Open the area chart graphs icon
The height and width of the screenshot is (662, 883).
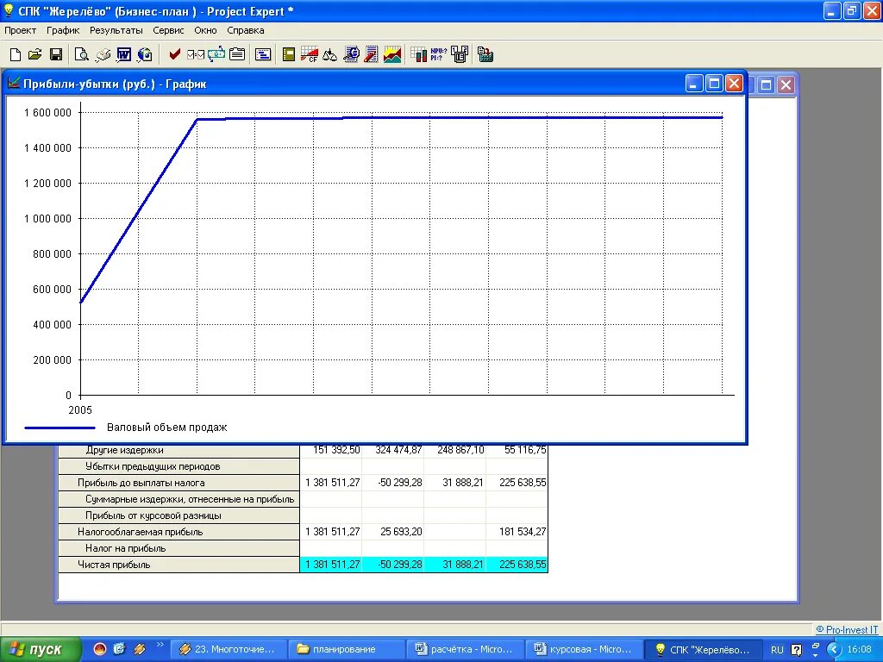coord(392,54)
